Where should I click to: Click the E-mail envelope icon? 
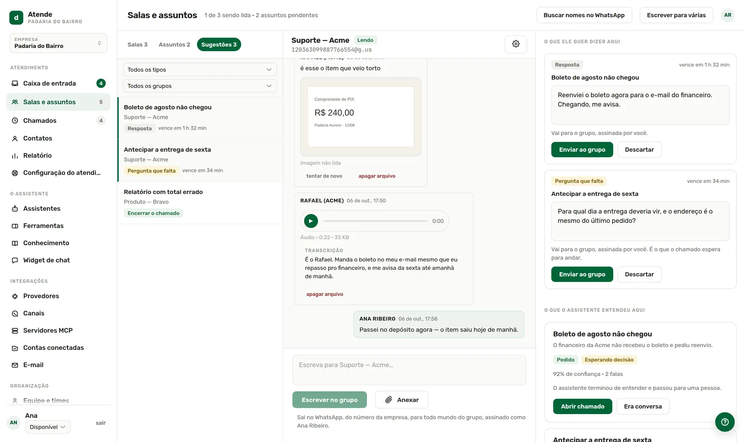coord(15,365)
